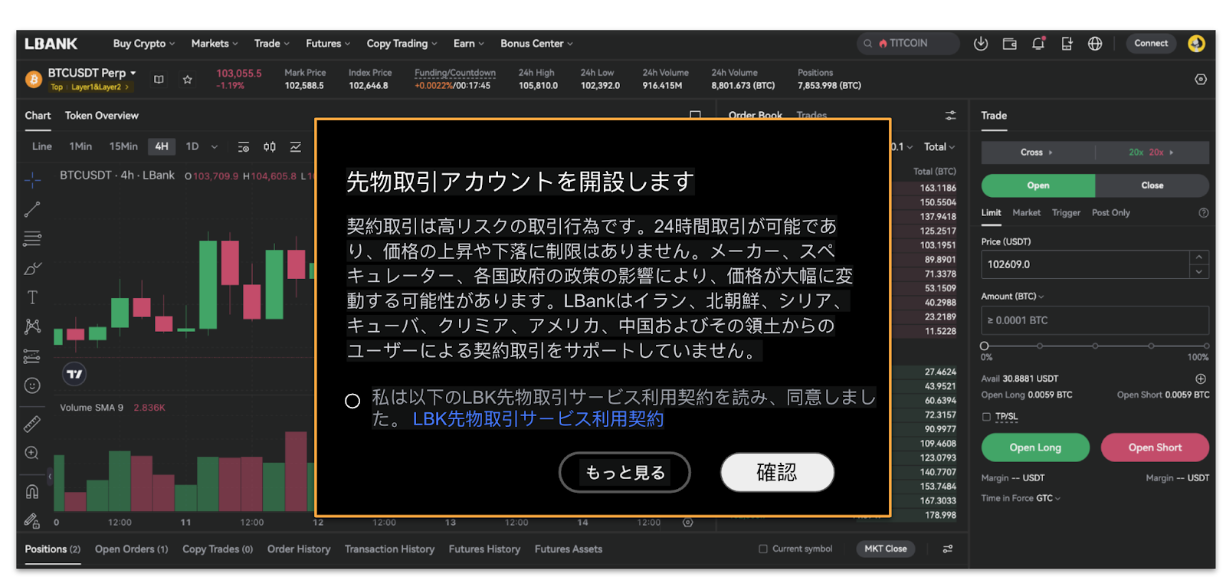Open the notifications bell
The width and height of the screenshot is (1226, 577).
(1038, 44)
